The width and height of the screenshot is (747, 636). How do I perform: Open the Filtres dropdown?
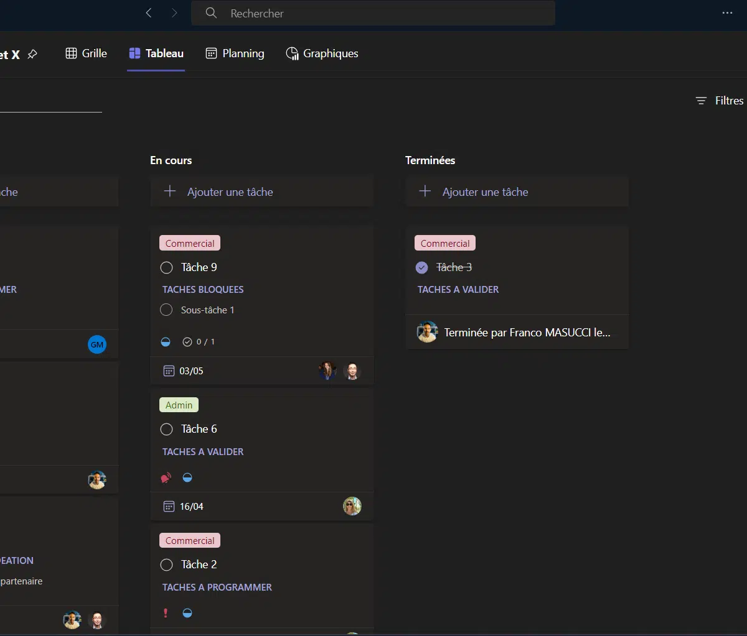tap(720, 101)
